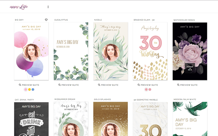Open the Eucalyptus design thumbnail
The image size is (218, 136).
point(71,51)
